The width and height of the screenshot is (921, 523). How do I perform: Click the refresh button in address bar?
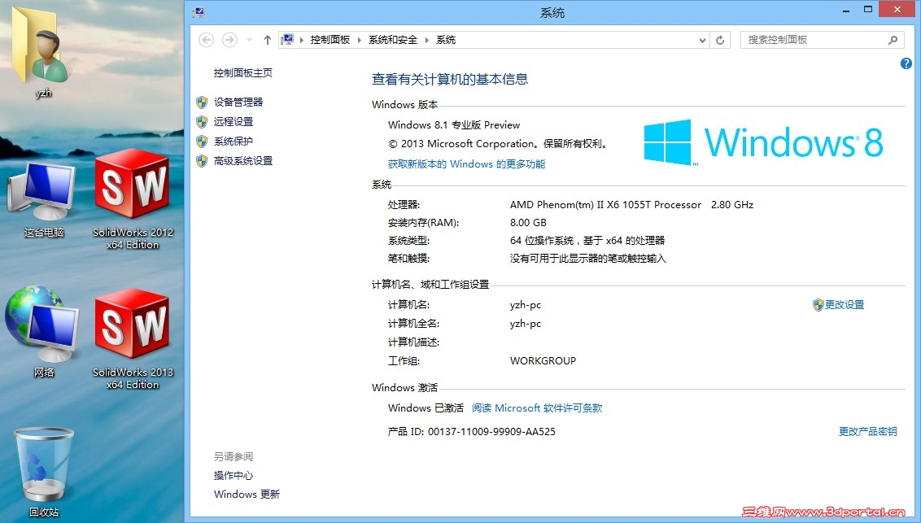(720, 40)
